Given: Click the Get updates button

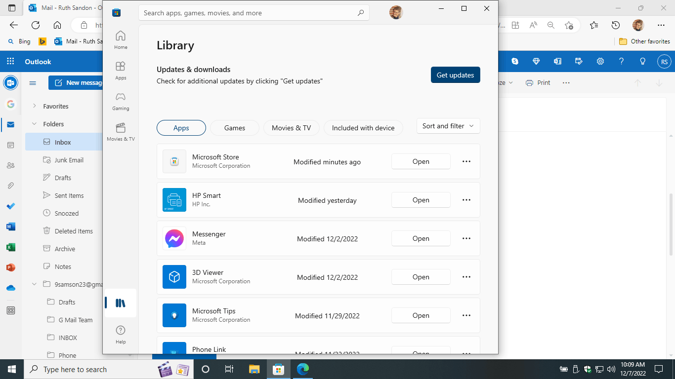Looking at the screenshot, I should [456, 75].
